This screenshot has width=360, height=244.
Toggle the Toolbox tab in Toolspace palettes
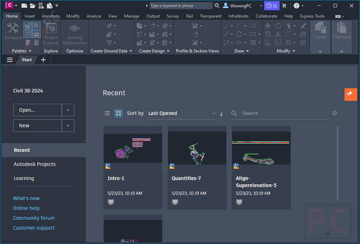coord(36,34)
